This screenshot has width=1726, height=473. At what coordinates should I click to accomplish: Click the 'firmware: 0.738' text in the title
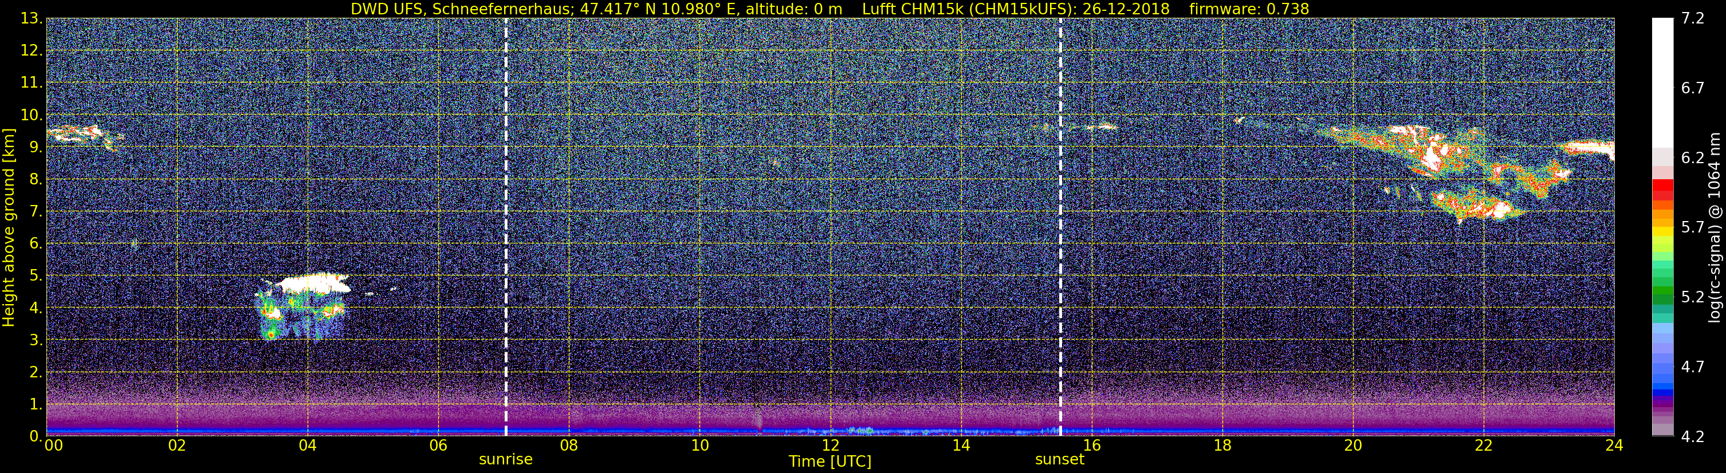(1249, 9)
